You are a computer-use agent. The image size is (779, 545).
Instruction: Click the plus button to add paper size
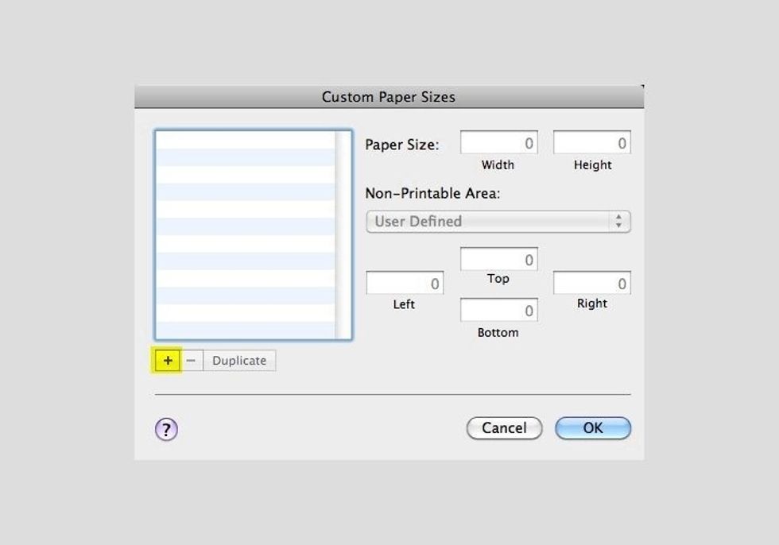(x=167, y=361)
